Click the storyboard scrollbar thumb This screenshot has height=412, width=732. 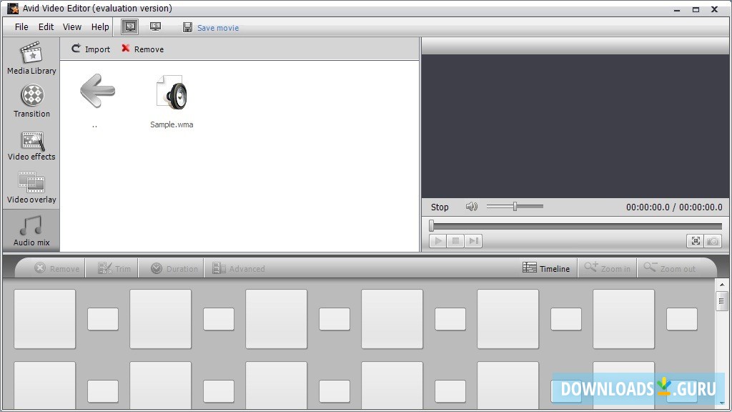tap(722, 301)
